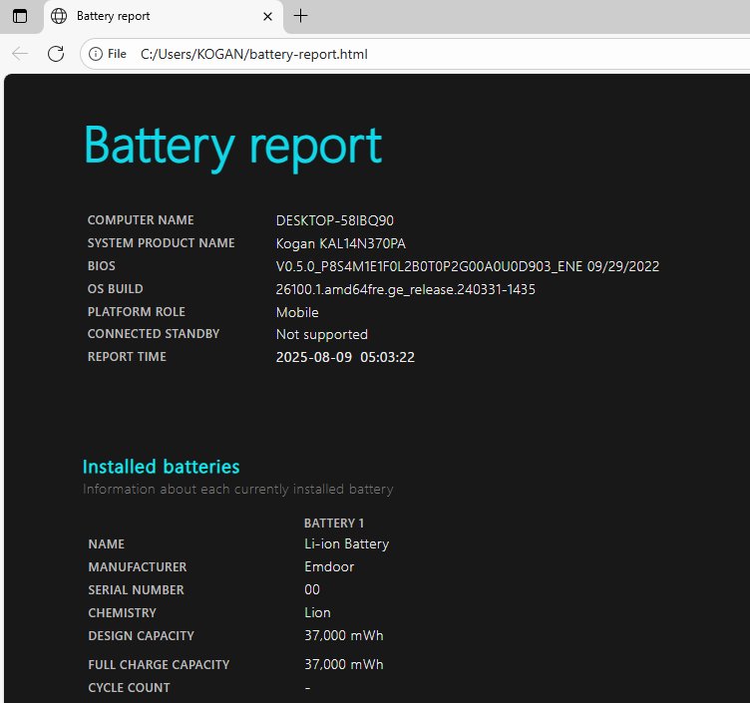Open a new tab with plus button
Image resolution: width=750 pixels, height=703 pixels.
[x=301, y=16]
